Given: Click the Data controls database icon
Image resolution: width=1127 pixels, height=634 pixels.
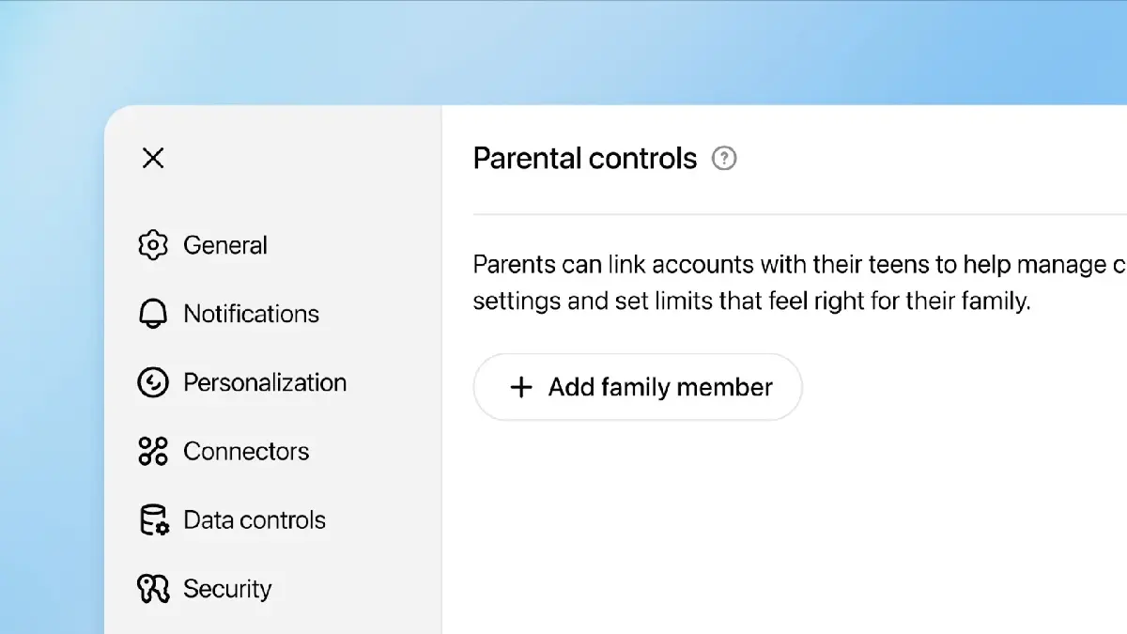Looking at the screenshot, I should (x=153, y=520).
